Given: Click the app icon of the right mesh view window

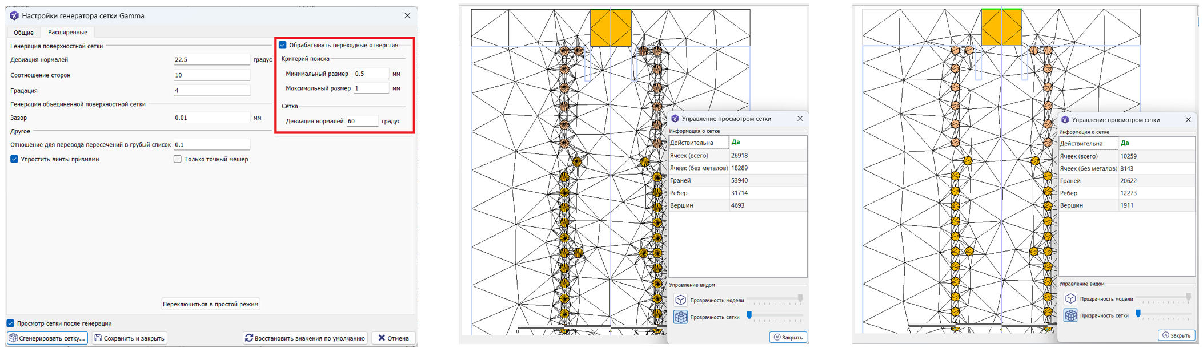Looking at the screenshot, I should [x=1065, y=120].
